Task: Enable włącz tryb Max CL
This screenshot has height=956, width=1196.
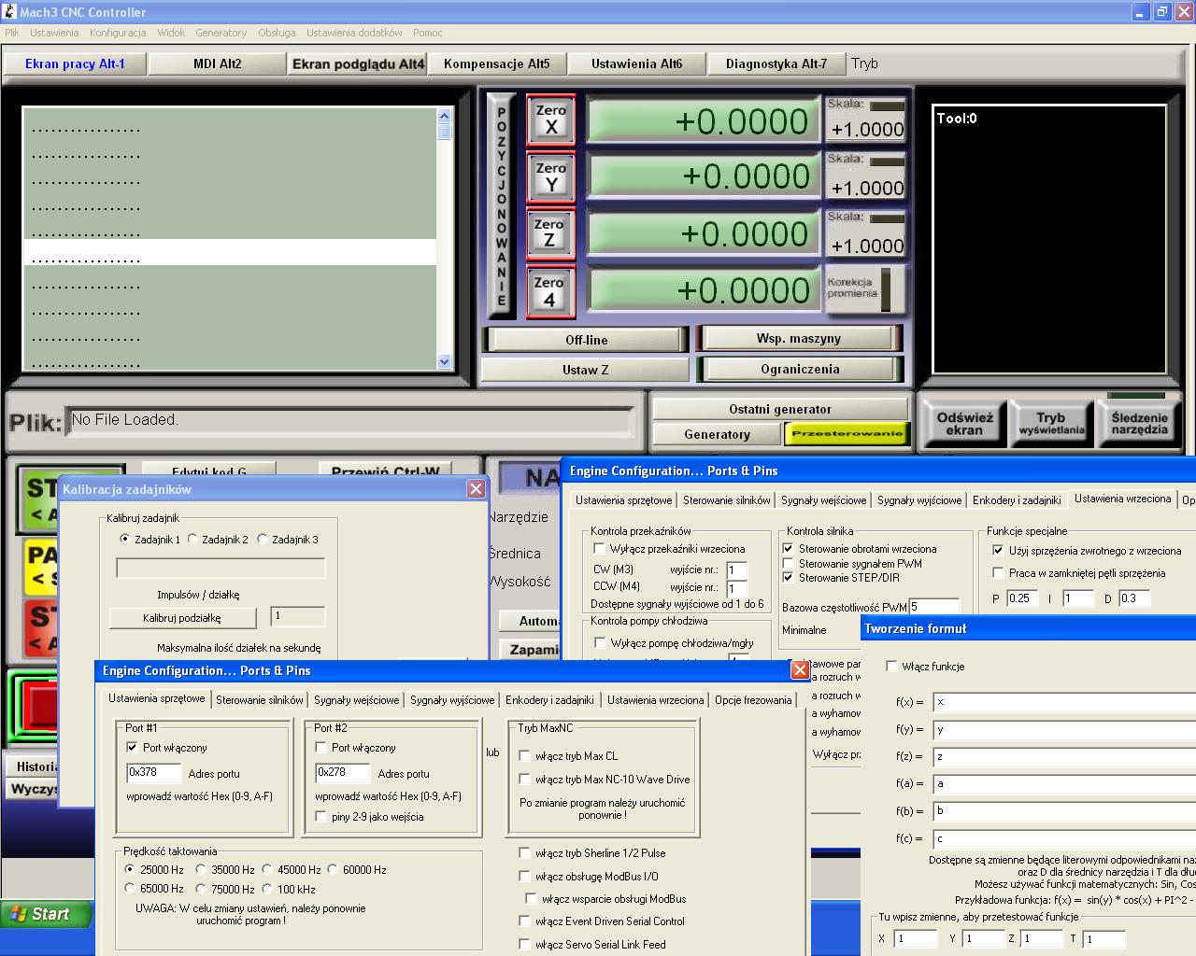Action: (524, 756)
